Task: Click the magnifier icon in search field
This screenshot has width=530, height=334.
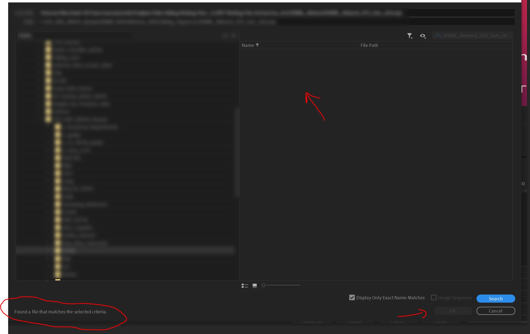Action: (437, 36)
